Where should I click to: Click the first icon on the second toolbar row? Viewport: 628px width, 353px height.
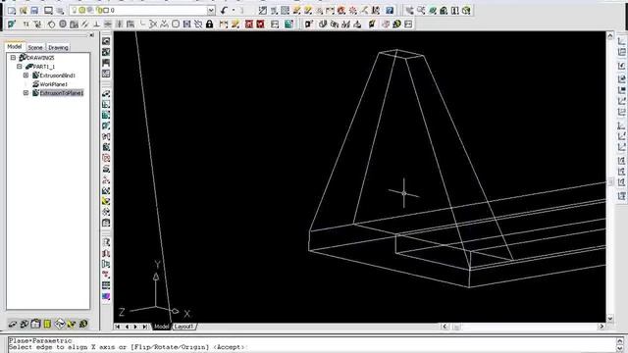(12, 25)
